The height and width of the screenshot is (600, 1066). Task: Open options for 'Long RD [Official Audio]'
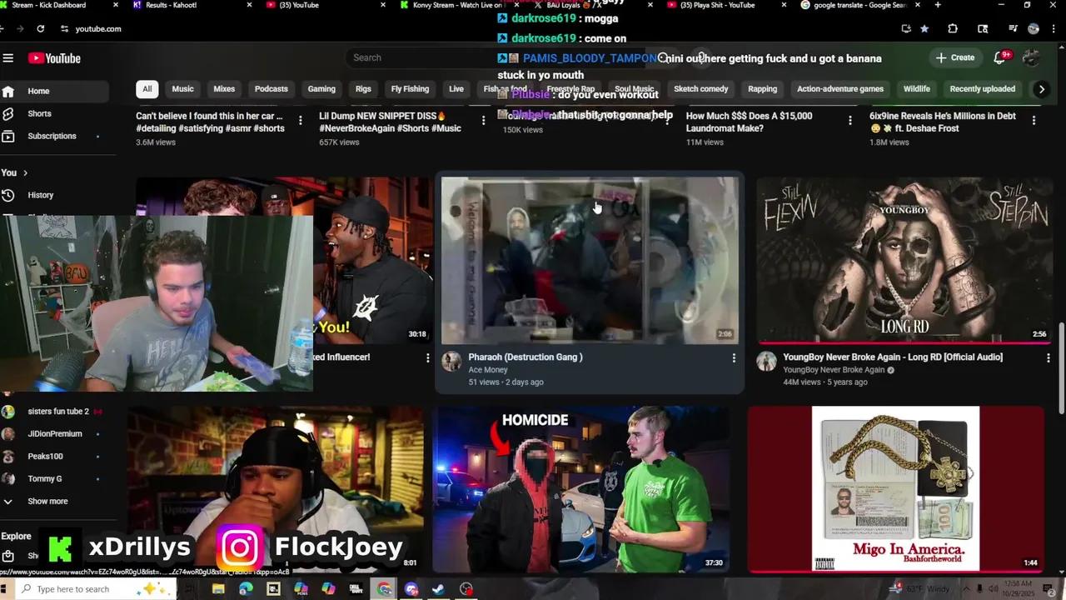click(x=1048, y=358)
